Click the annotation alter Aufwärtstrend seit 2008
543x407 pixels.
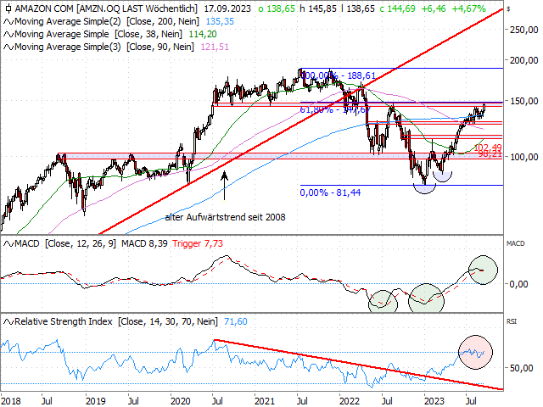[x=225, y=217]
